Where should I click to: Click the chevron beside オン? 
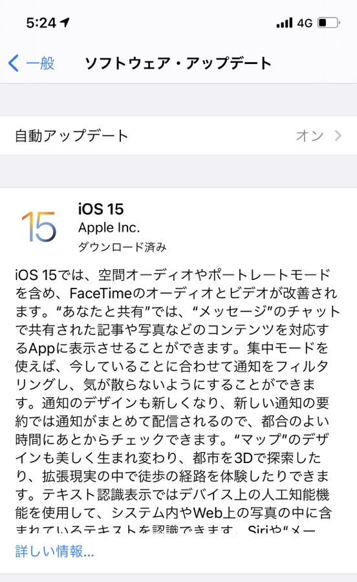point(338,136)
